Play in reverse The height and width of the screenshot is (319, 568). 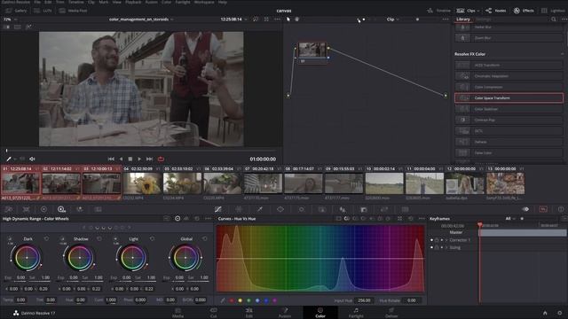121,159
